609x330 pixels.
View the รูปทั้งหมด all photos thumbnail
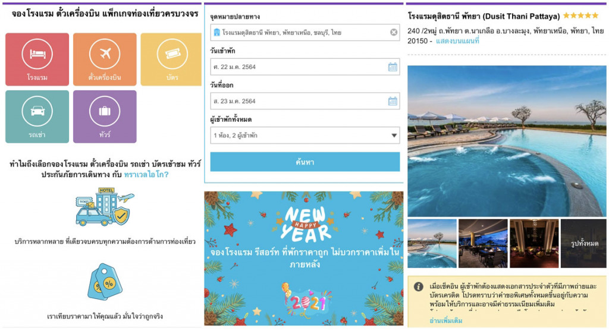583,243
